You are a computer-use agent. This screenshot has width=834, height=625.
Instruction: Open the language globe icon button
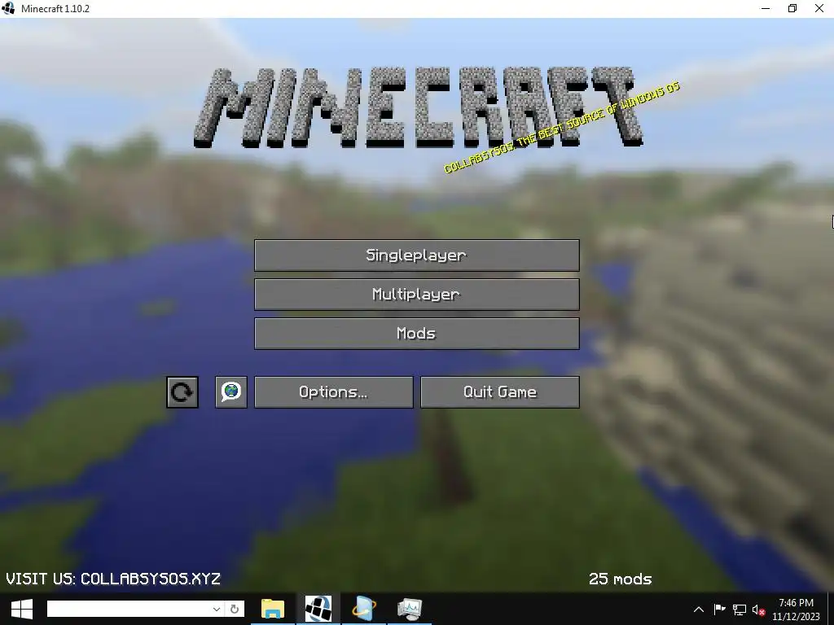(x=230, y=392)
